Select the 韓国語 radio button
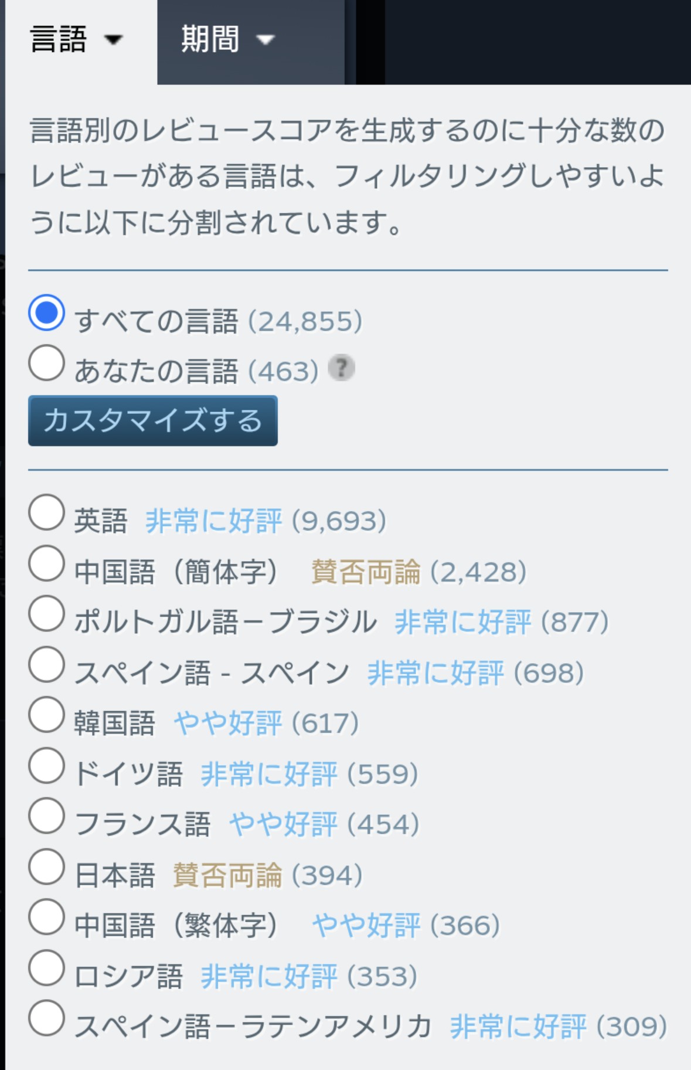 tap(46, 715)
